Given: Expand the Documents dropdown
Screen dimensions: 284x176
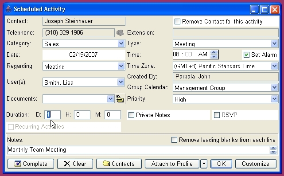Looking at the screenshot, I should pyautogui.click(x=110, y=99).
